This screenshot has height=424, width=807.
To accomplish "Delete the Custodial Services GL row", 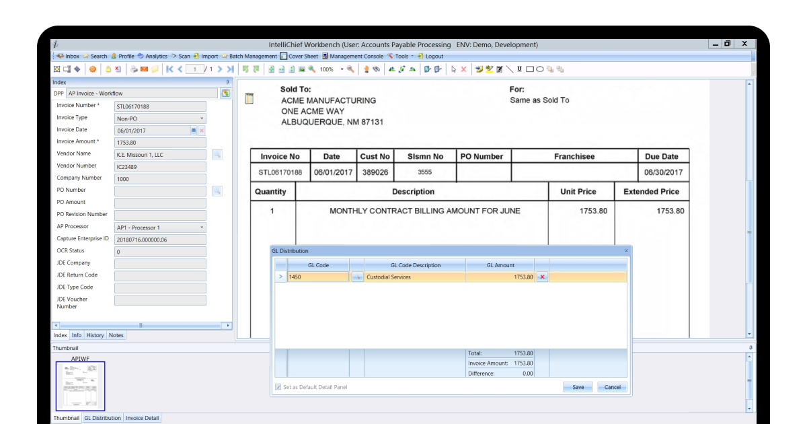I will (x=542, y=277).
